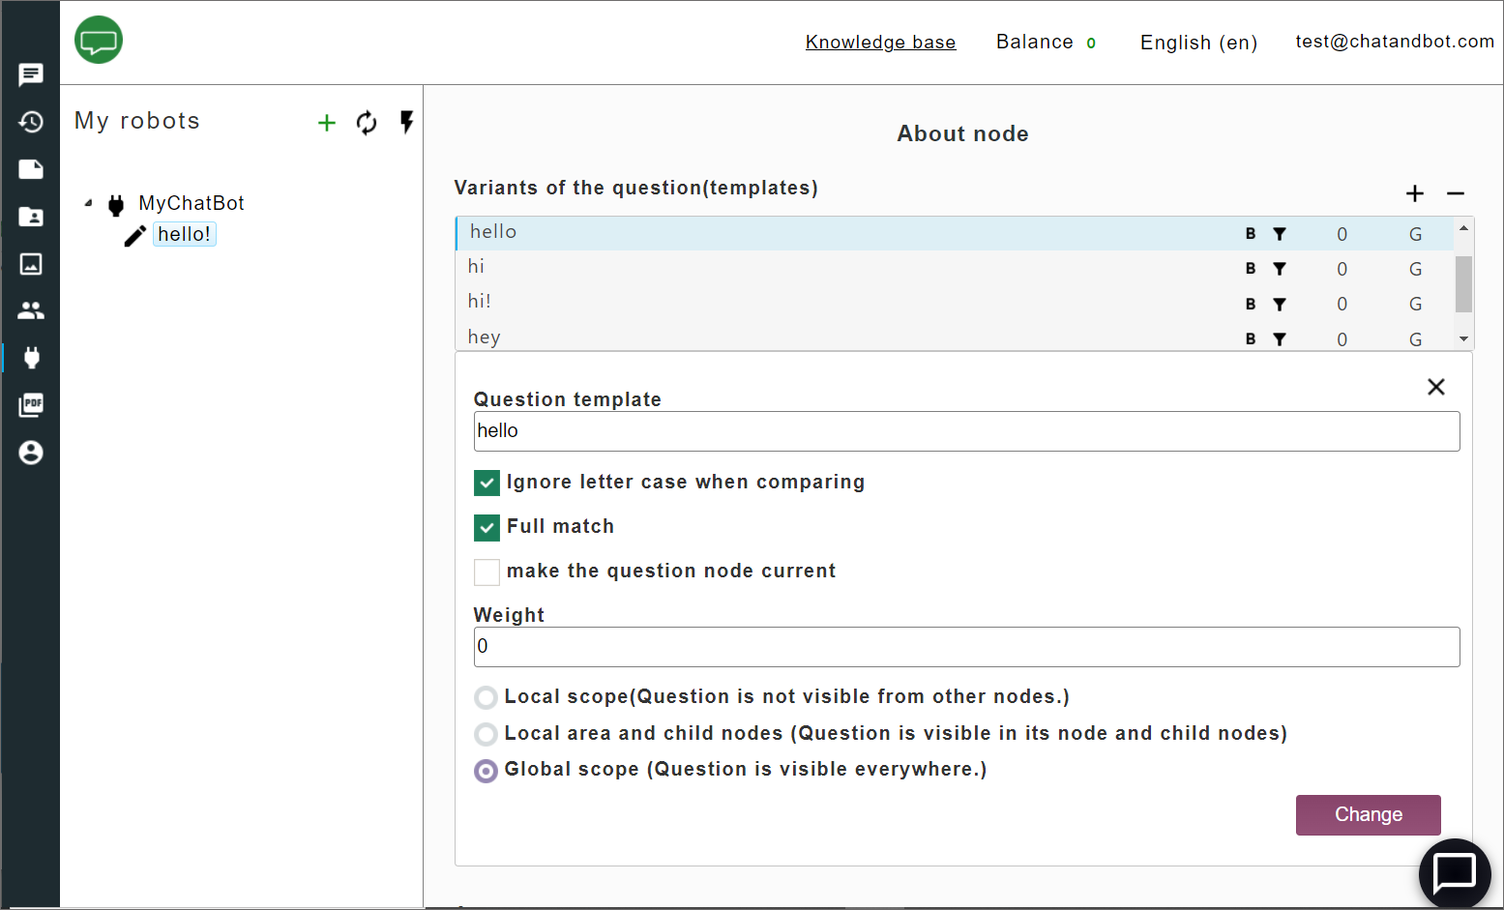This screenshot has width=1504, height=910.
Task: Uncheck the Full match checkbox
Action: tap(487, 527)
